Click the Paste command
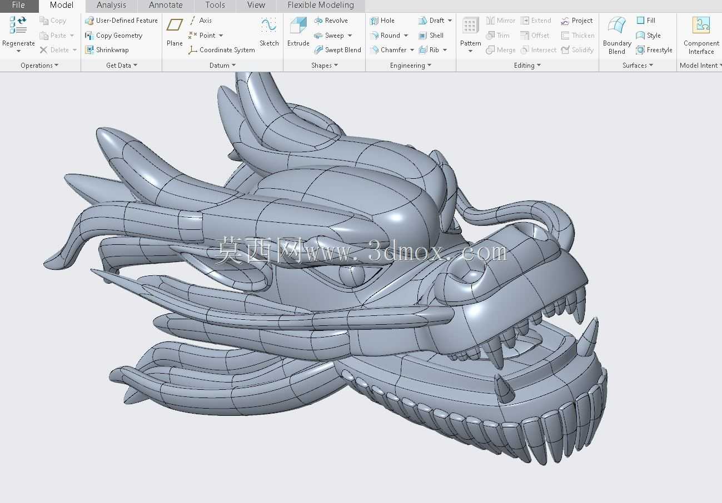The height and width of the screenshot is (503, 722). [x=53, y=36]
